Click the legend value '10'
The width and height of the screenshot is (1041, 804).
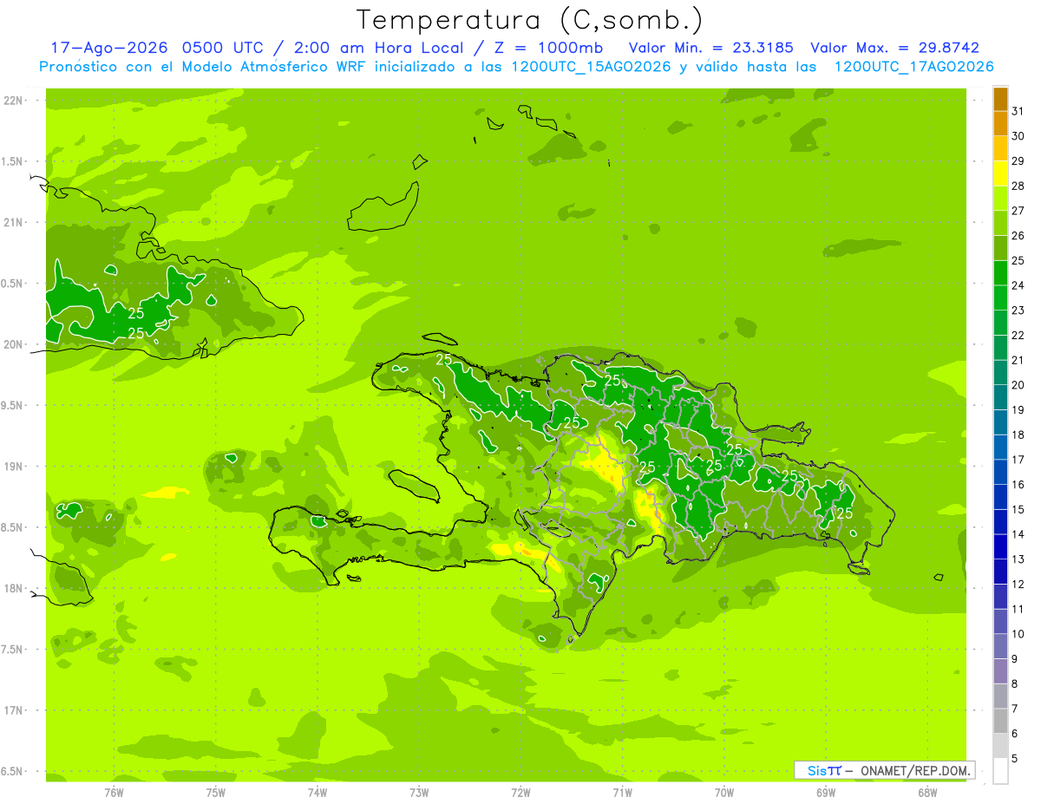tap(1018, 634)
